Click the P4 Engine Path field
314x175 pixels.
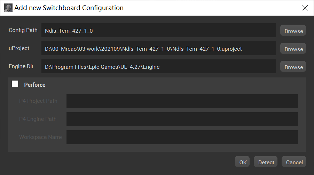point(182,119)
